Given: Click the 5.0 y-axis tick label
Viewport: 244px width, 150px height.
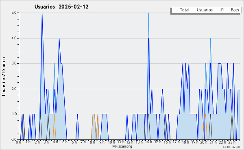Looking at the screenshot, I should (x=14, y=13).
